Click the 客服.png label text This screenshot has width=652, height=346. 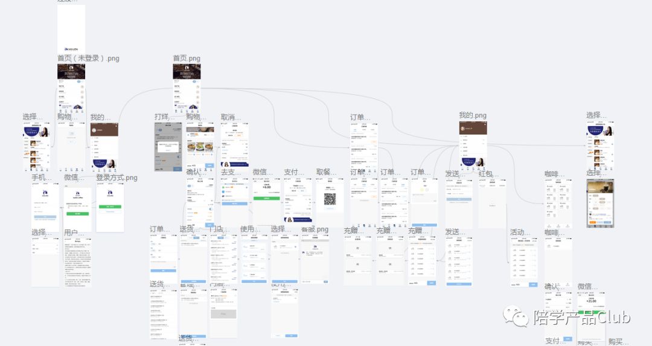315,229
